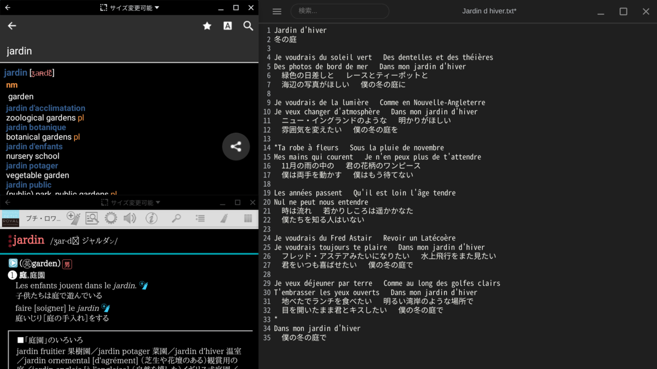The image size is (657, 369).
Task: Select the 'jardin d'acclimatation' entry
Action: [45, 108]
